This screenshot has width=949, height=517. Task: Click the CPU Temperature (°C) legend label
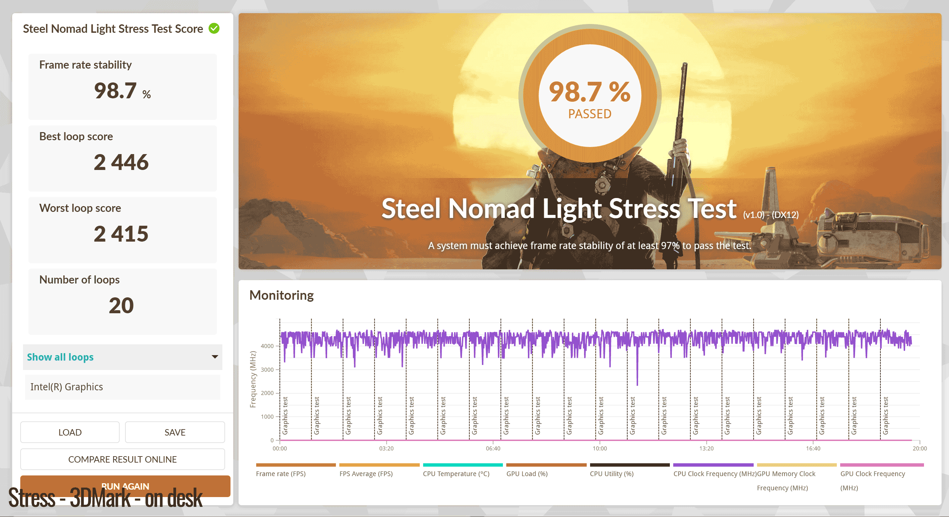456,473
